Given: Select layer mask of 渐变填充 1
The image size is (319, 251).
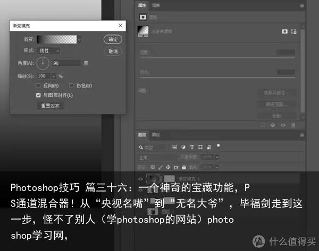Looking at the screenshot, I should (170, 179).
